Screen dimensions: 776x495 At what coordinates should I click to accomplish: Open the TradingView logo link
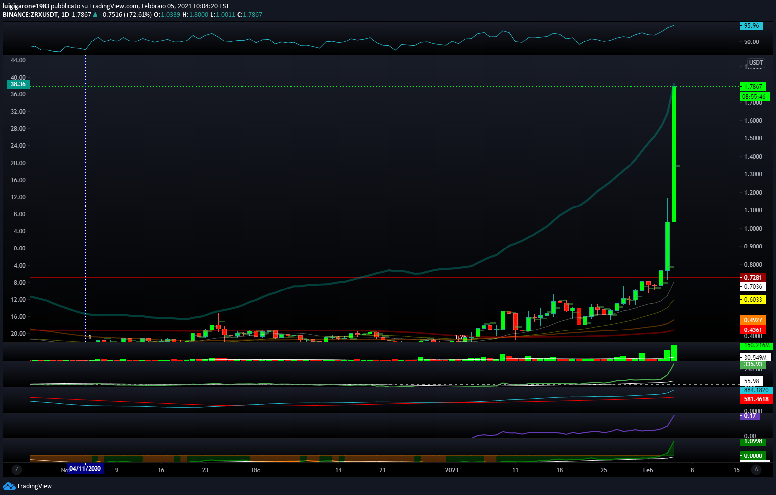pyautogui.click(x=27, y=486)
